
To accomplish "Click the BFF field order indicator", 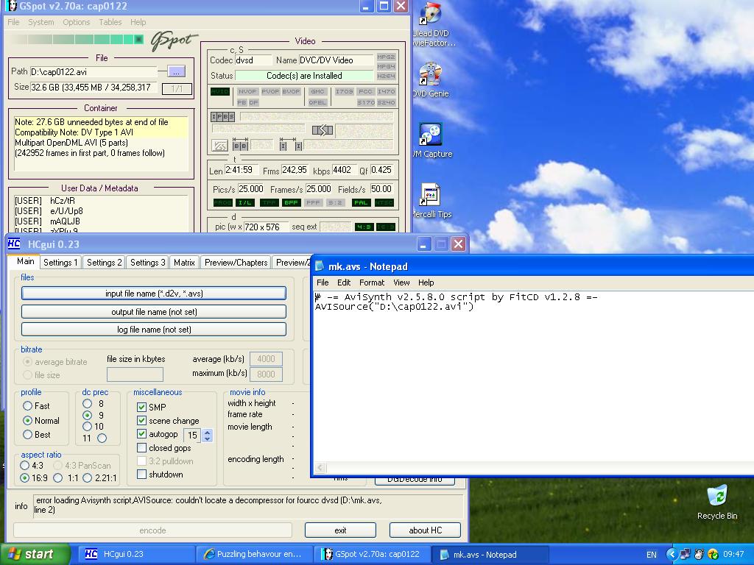I will point(291,203).
